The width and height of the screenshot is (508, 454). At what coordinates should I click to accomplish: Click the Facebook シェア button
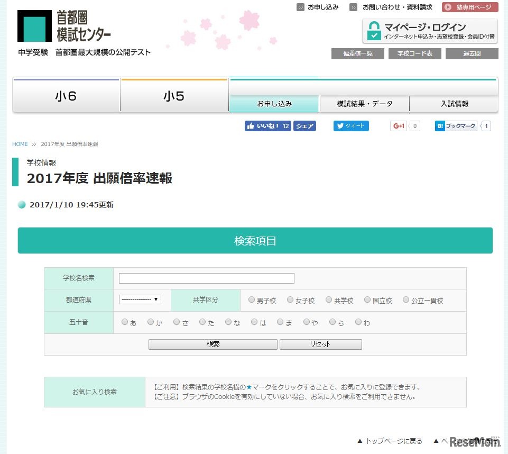pyautogui.click(x=304, y=126)
